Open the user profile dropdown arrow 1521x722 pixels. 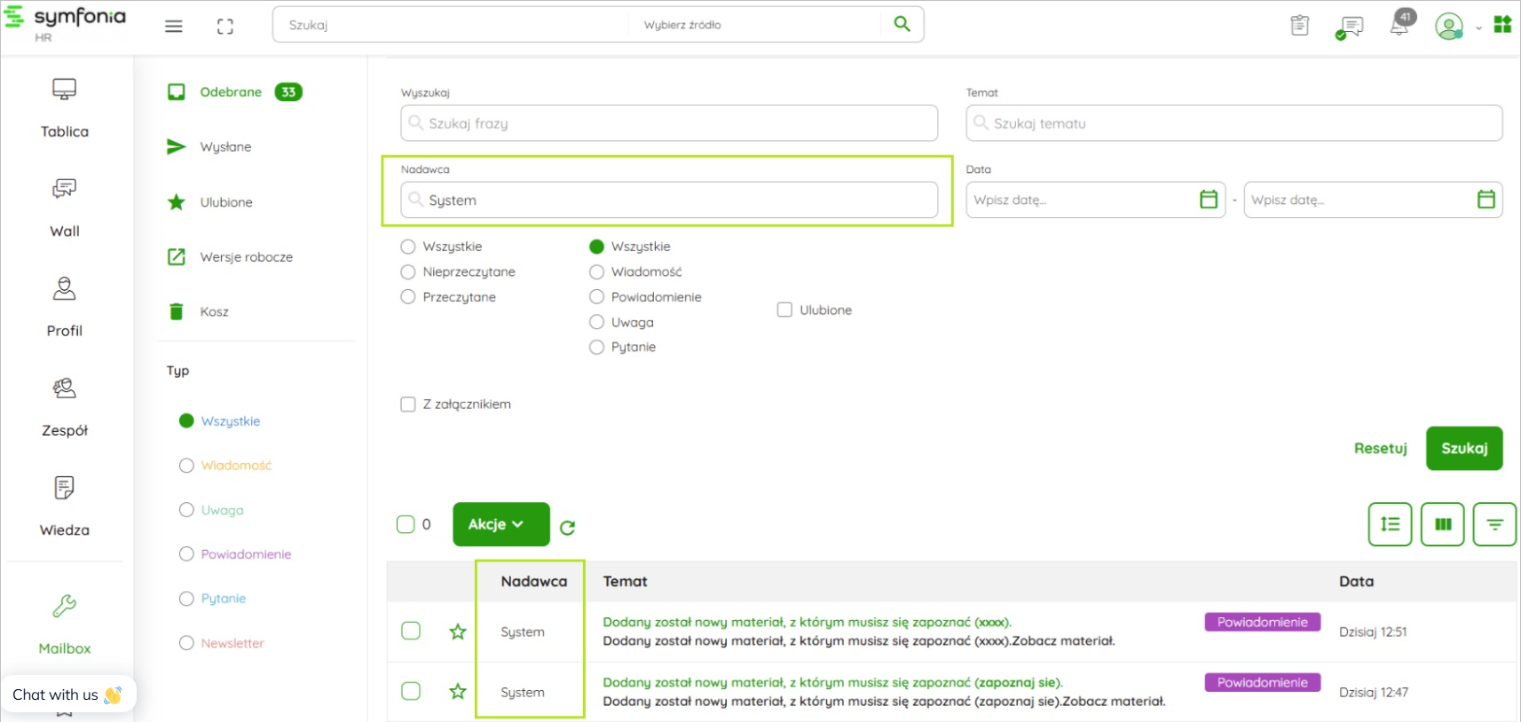tap(1478, 27)
